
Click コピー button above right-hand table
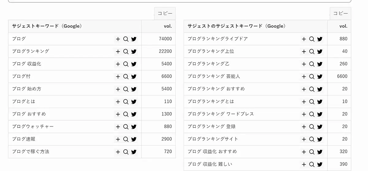click(340, 14)
